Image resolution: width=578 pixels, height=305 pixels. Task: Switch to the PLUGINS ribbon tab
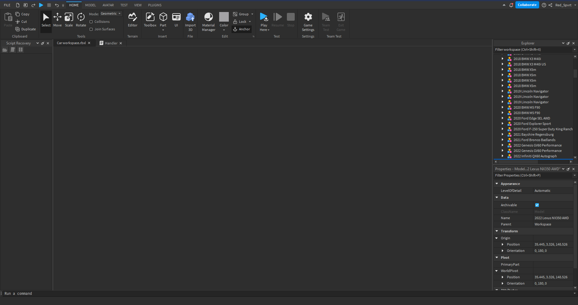155,5
